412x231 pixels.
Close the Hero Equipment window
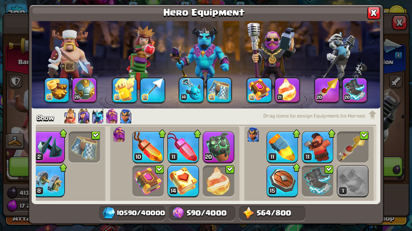pyautogui.click(x=374, y=13)
